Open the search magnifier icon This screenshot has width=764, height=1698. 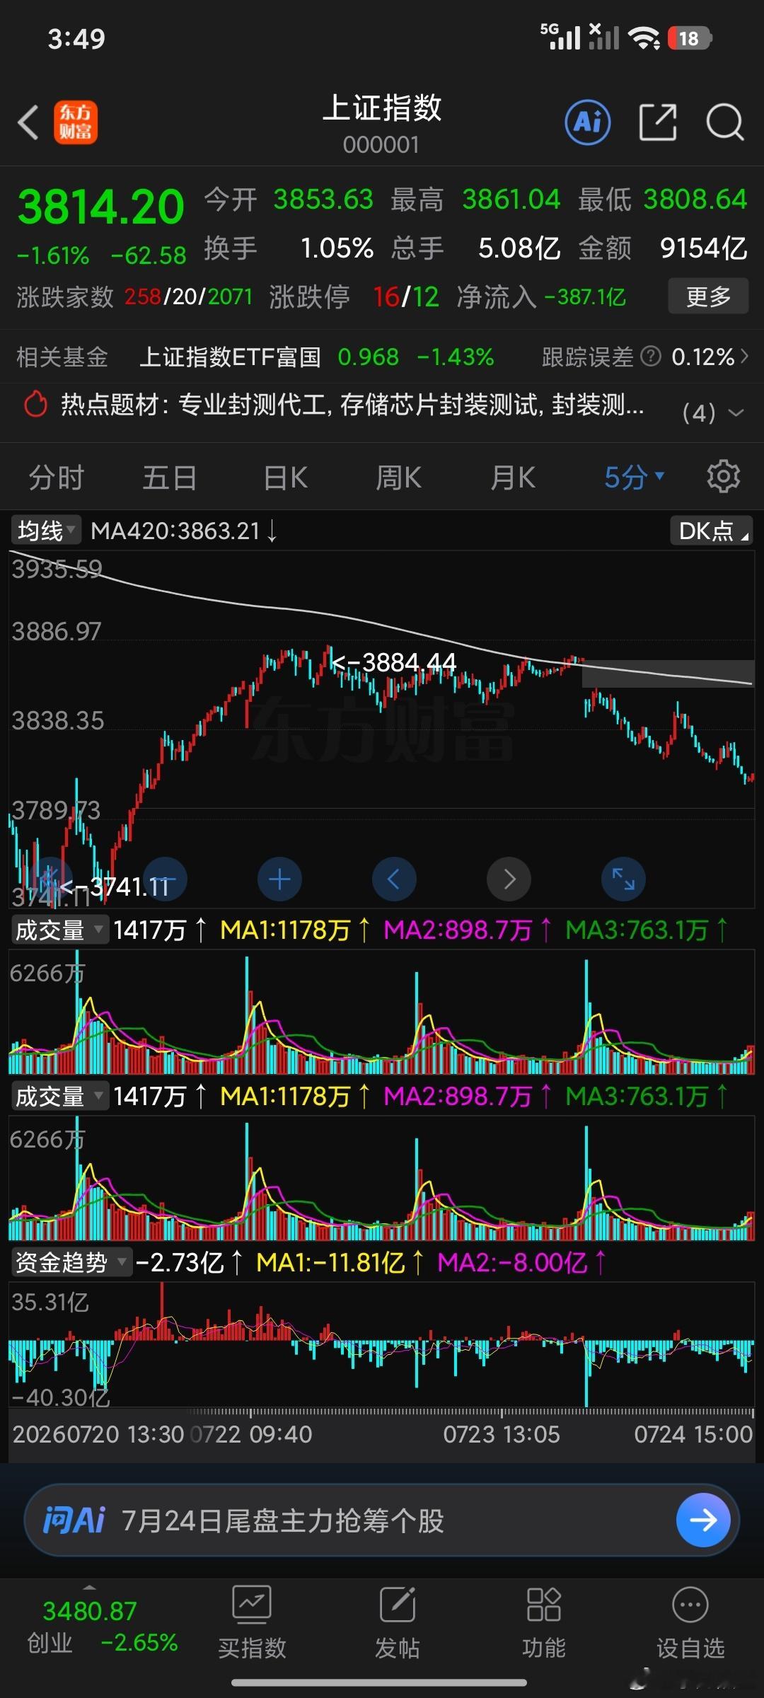click(x=725, y=122)
